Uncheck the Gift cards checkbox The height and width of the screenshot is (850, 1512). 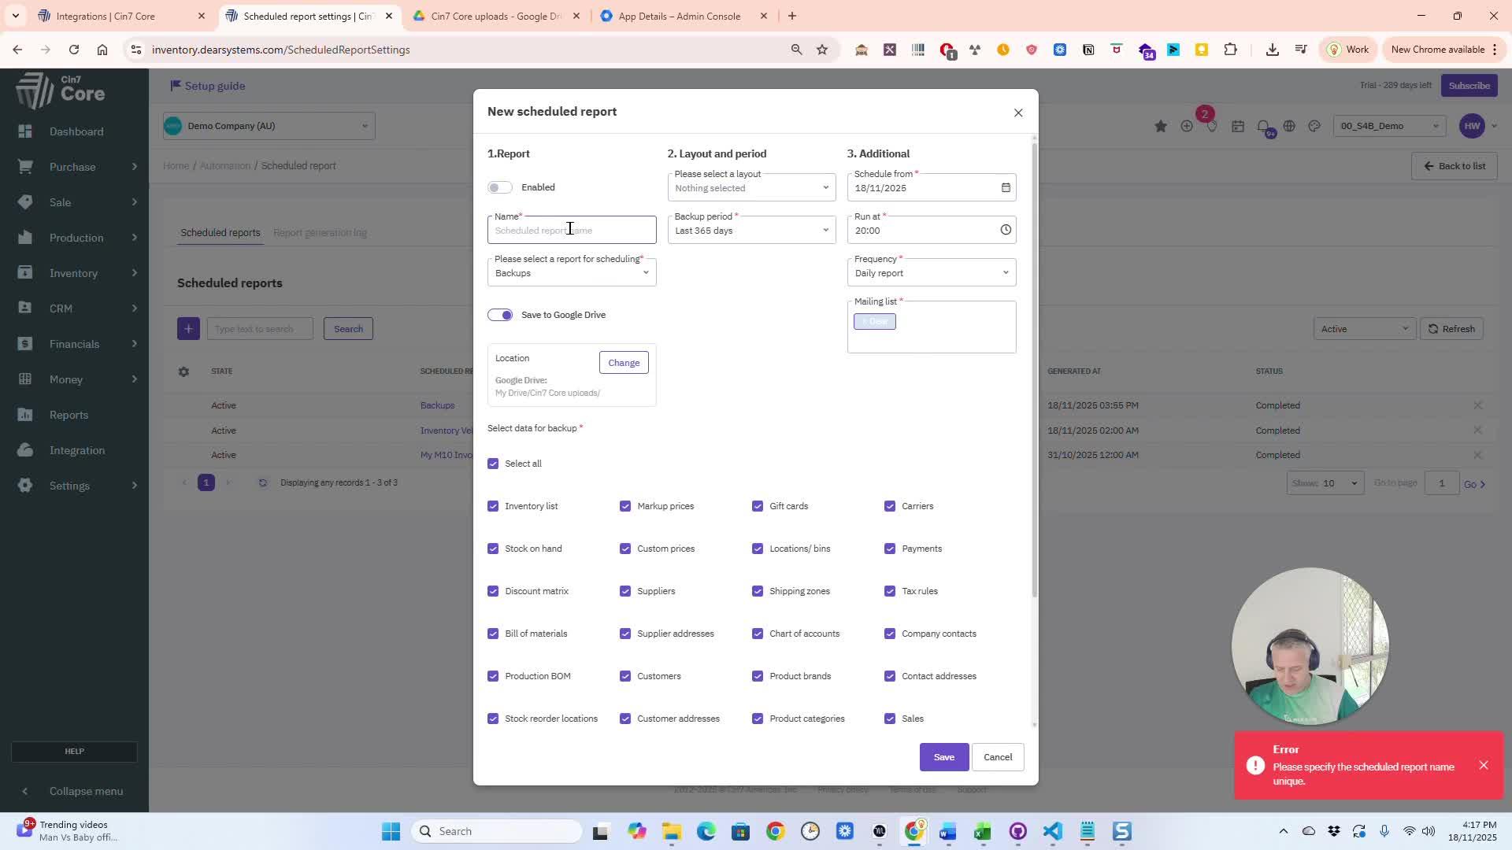coord(758,506)
